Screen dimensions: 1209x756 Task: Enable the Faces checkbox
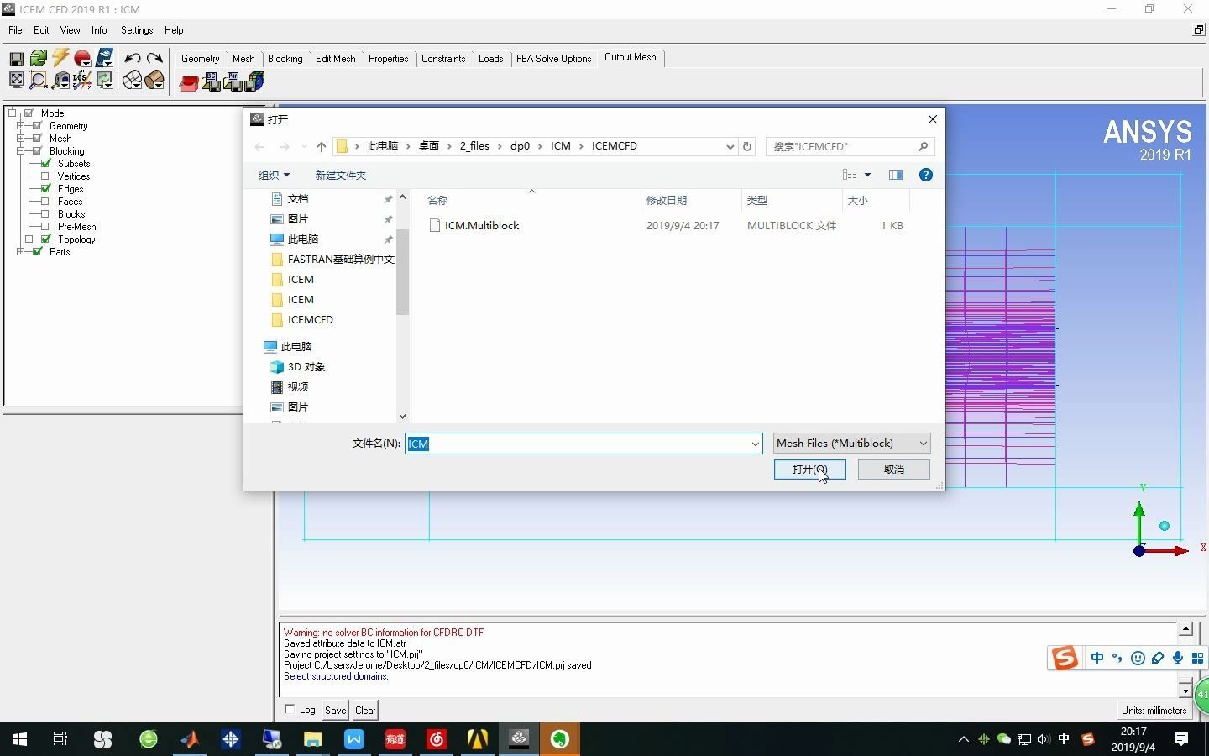tap(46, 202)
